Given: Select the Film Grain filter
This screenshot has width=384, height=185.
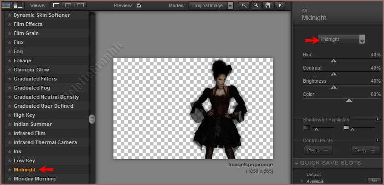Looking at the screenshot, I should pos(26,33).
